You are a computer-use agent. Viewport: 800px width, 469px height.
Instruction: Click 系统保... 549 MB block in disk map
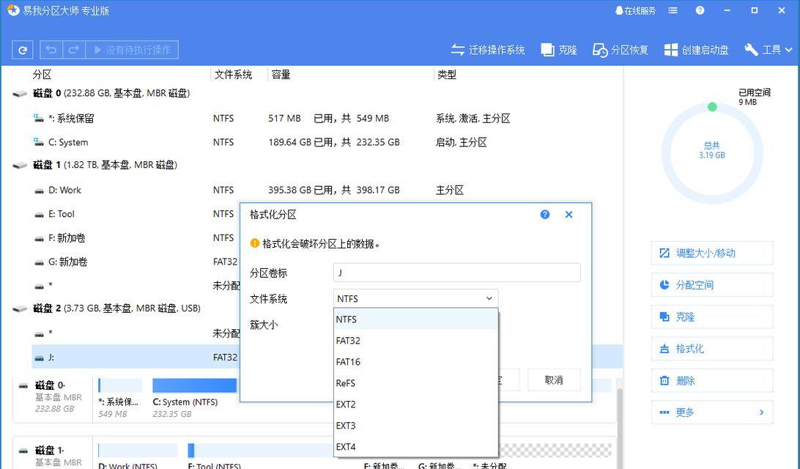coord(120,398)
